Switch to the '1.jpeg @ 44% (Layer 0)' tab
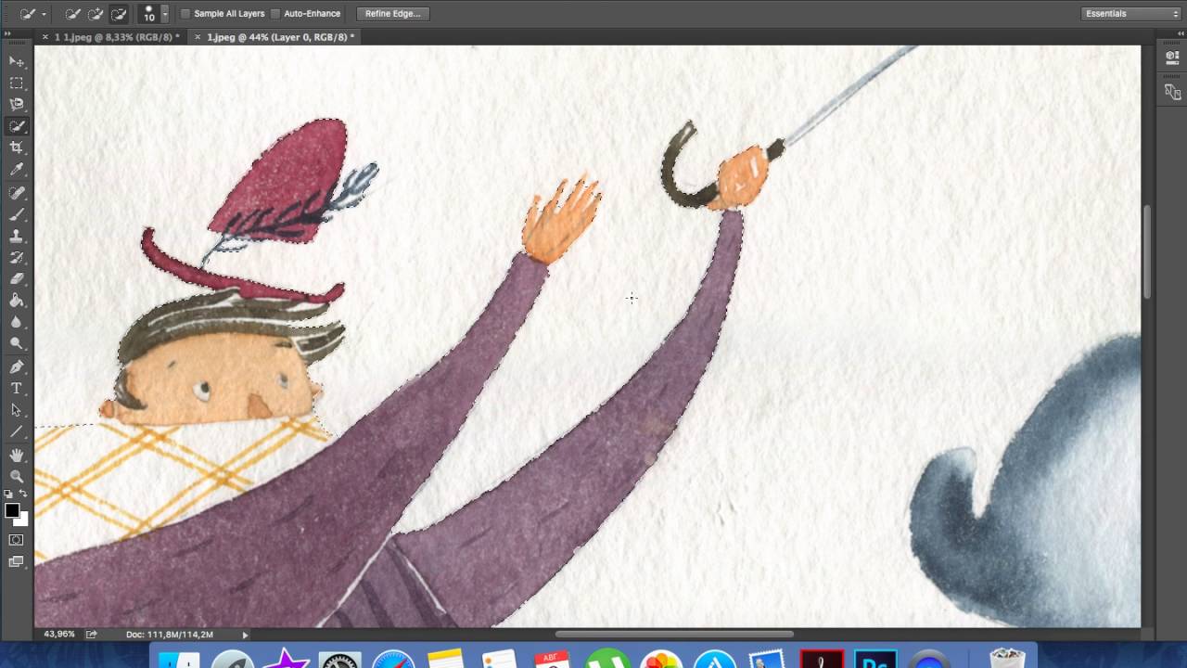 (x=280, y=37)
